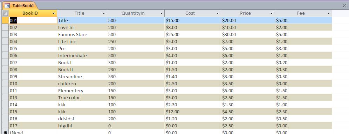Image resolution: width=349 pixels, height=134 pixels.
Task: Open the Cost column dropdown arrow
Action: (218, 14)
